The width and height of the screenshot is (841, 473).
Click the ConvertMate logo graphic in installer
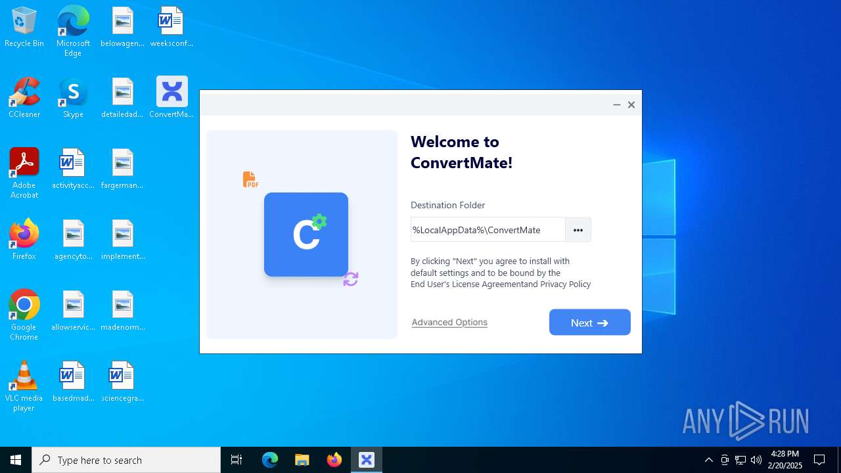coord(306,235)
